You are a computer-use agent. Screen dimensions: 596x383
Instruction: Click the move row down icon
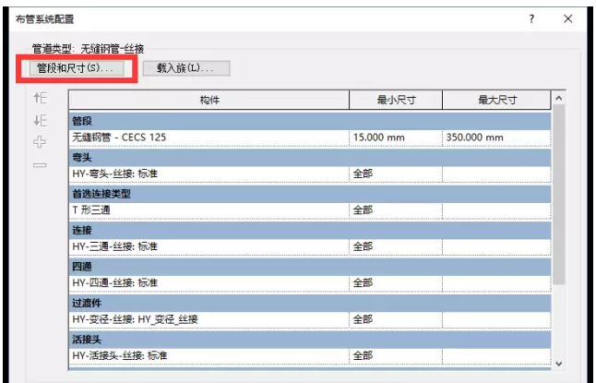coord(40,121)
